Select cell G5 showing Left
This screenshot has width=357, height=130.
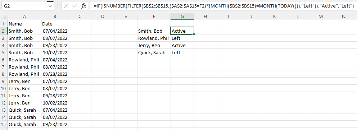click(x=182, y=52)
